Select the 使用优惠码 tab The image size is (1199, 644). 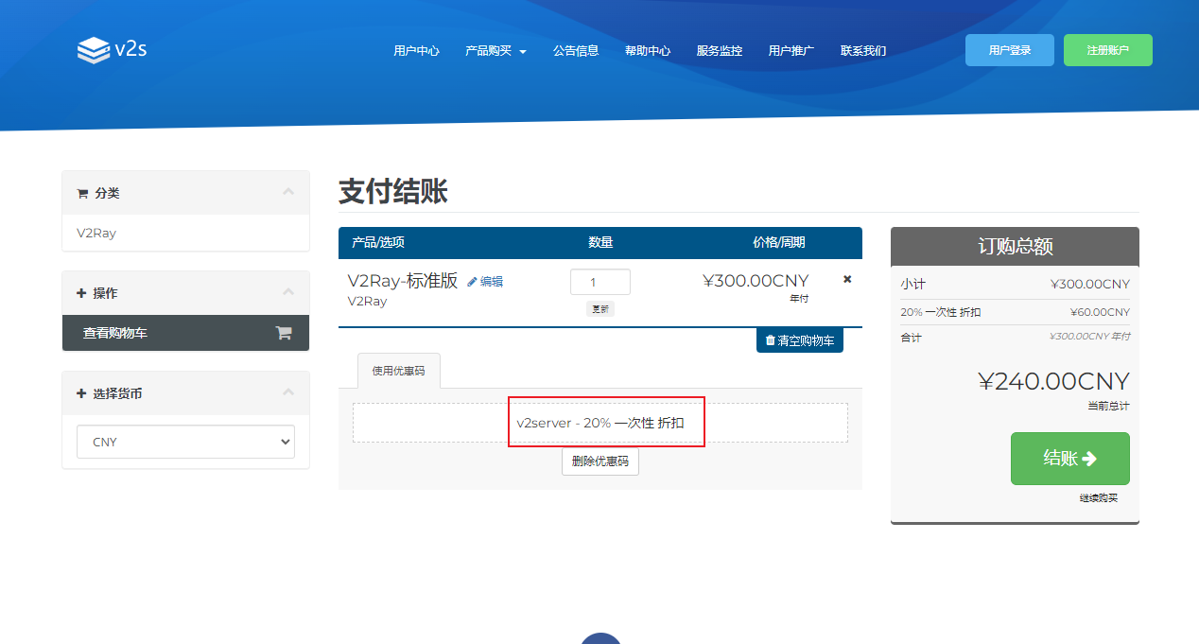(x=398, y=371)
